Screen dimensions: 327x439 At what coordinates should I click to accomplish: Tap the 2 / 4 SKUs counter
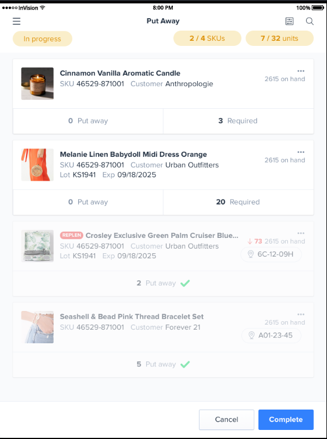point(207,39)
